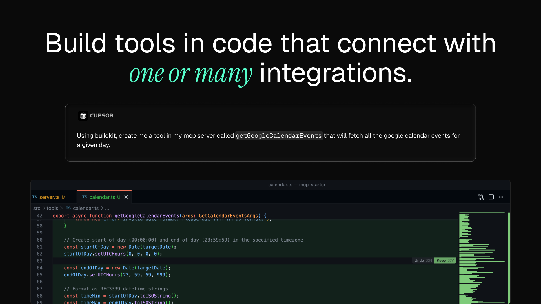Click the TS icon in the breadcrumb
The height and width of the screenshot is (304, 541).
pos(68,208)
